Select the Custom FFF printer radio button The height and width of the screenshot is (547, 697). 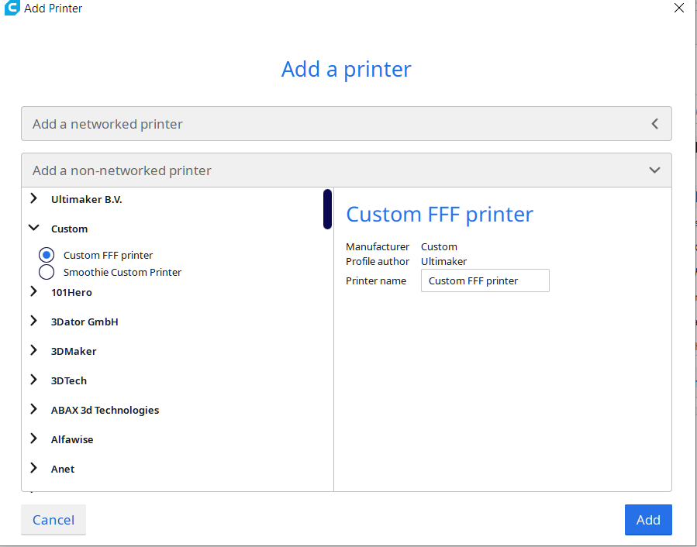[47, 255]
